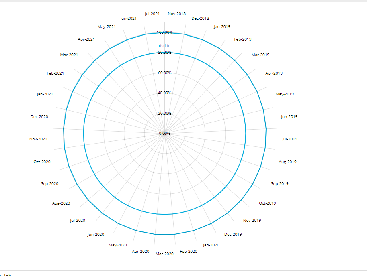Image resolution: width=367 pixels, height=276 pixels.
Task: Click the Apr-2021 axis label
Action: 86,39
